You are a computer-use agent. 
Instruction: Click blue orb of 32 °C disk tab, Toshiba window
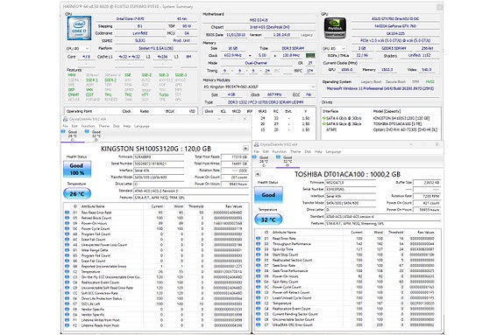[x=278, y=157]
